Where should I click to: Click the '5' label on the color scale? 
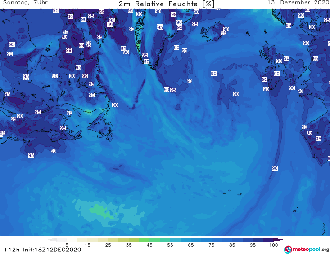click(67, 245)
